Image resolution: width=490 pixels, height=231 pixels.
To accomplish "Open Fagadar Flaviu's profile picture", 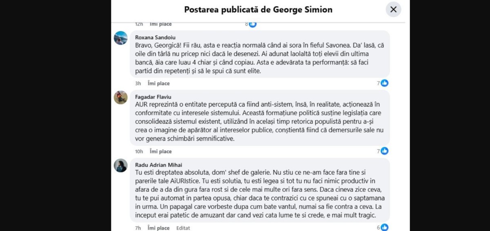I will click(x=120, y=97).
